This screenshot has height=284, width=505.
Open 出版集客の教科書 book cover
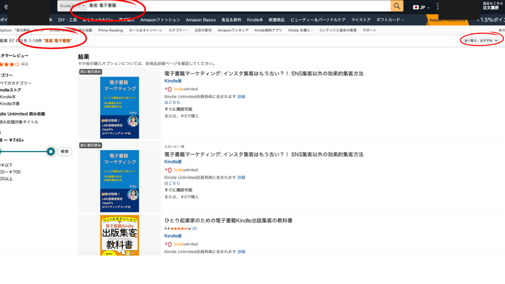[x=119, y=235]
